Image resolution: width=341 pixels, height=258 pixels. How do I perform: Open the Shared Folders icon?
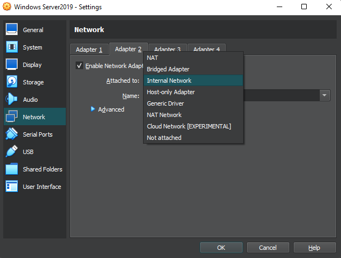tap(12, 169)
